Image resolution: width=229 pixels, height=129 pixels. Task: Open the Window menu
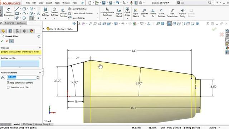[x=66, y=3]
